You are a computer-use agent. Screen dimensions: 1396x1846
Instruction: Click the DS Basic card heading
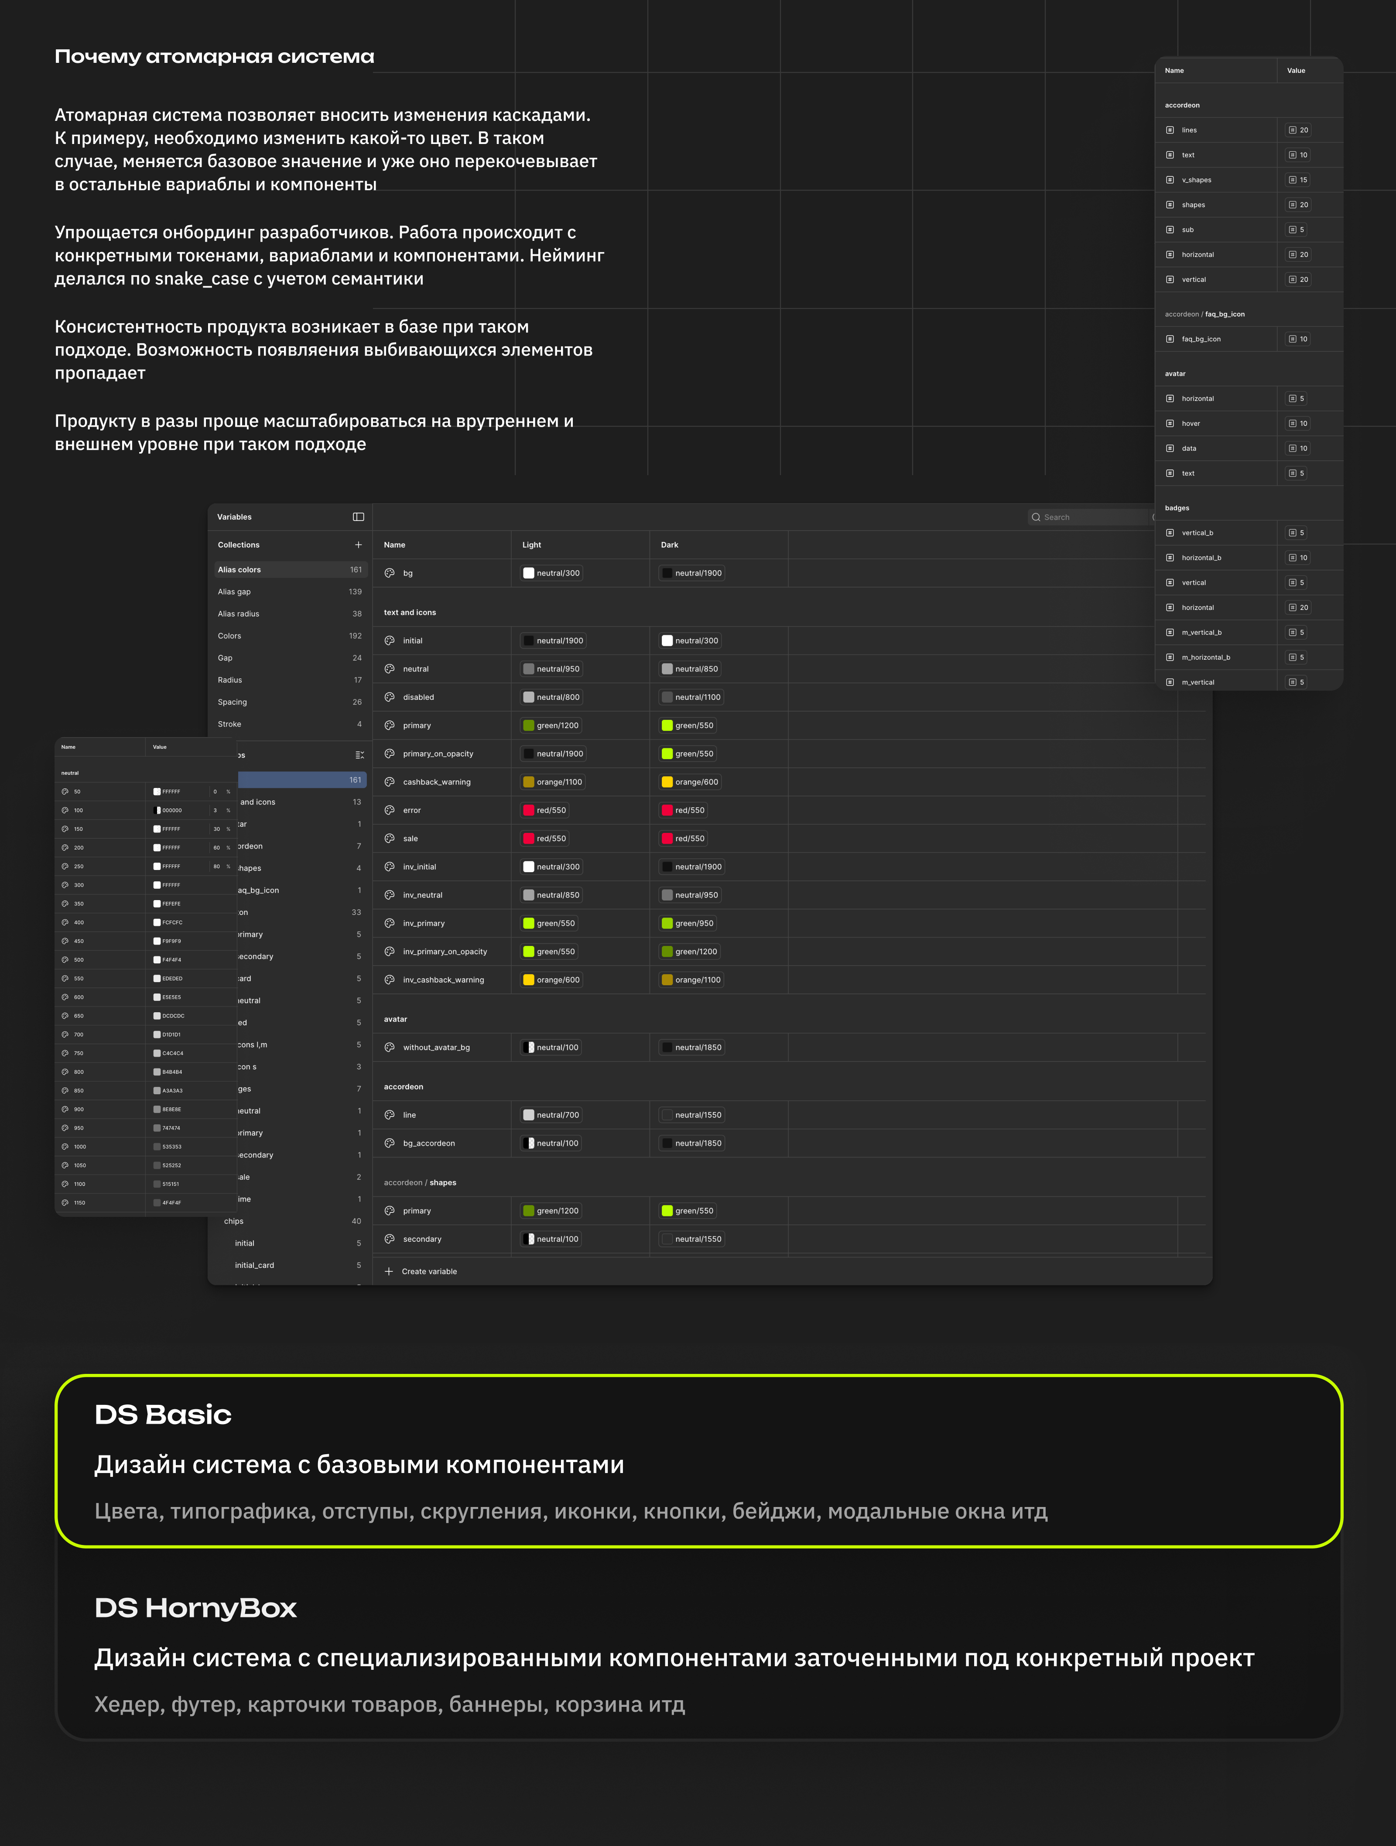coord(164,1414)
